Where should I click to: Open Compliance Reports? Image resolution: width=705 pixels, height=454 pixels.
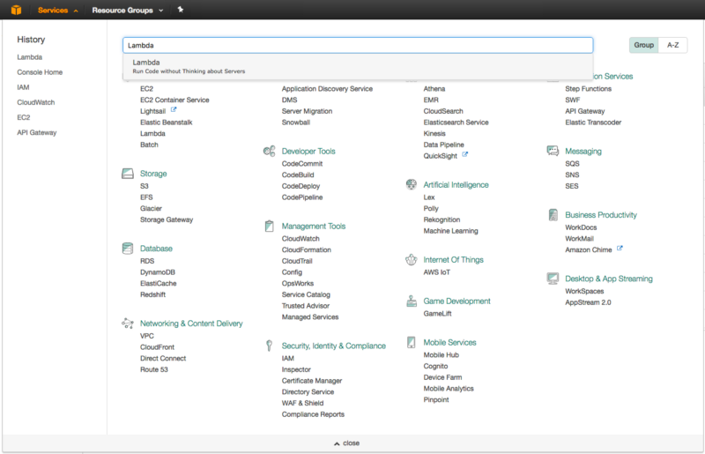click(x=313, y=414)
